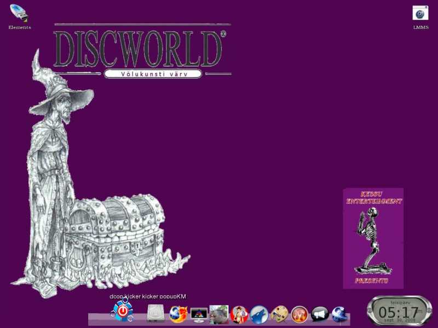
Task: Open the photo thumbnail in the dock
Action: click(x=219, y=314)
